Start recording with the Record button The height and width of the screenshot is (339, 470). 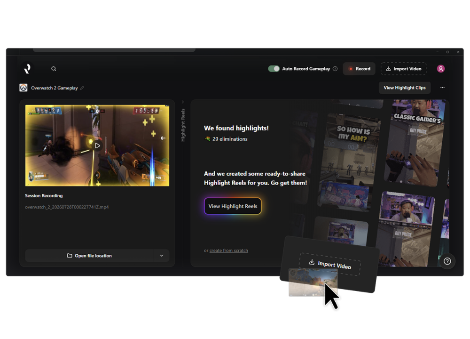pyautogui.click(x=359, y=69)
